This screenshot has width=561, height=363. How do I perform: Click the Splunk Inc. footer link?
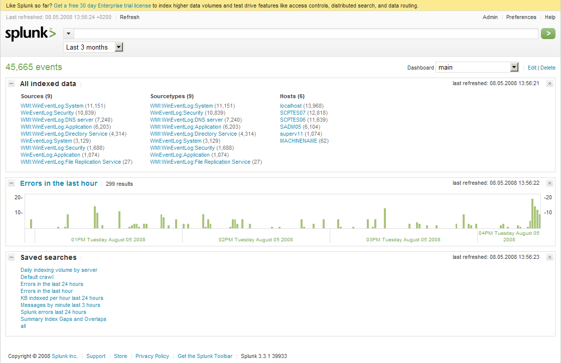click(x=64, y=356)
